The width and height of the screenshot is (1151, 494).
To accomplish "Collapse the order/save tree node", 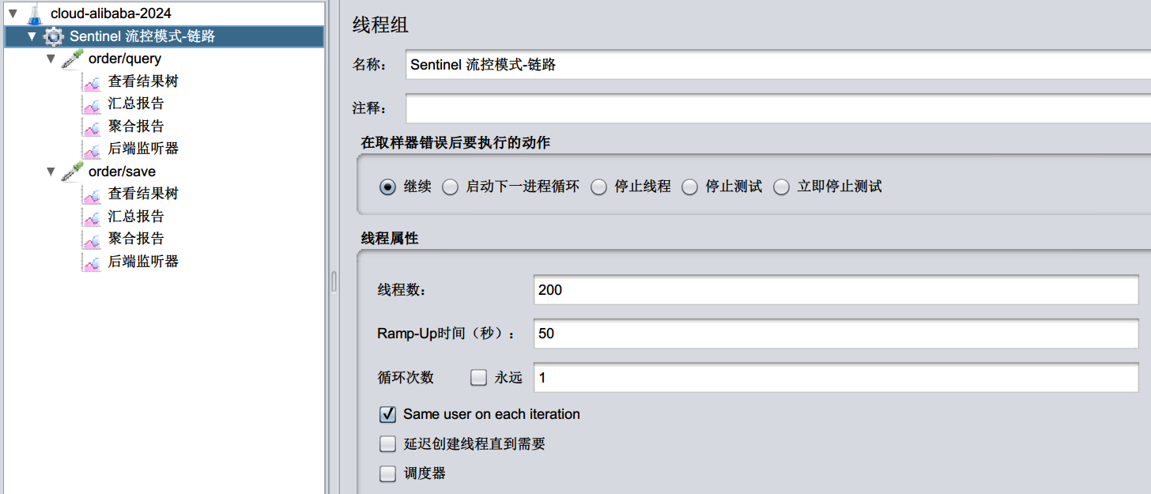I will click(x=51, y=172).
